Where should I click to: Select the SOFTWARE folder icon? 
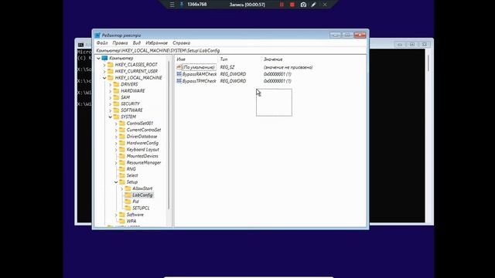point(116,110)
